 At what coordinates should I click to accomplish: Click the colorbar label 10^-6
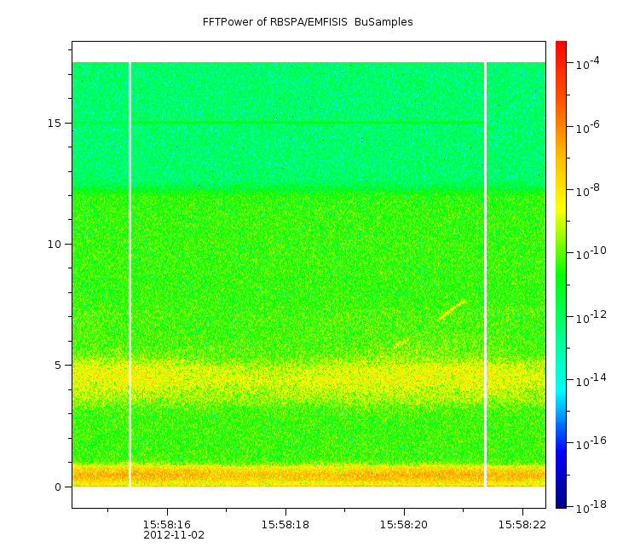(587, 127)
